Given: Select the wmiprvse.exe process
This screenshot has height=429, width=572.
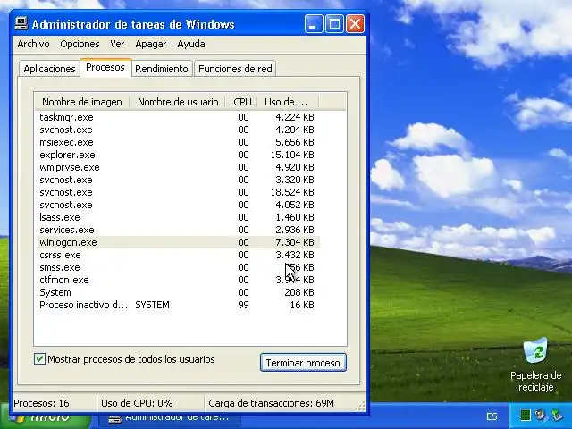Looking at the screenshot, I should [x=178, y=167].
